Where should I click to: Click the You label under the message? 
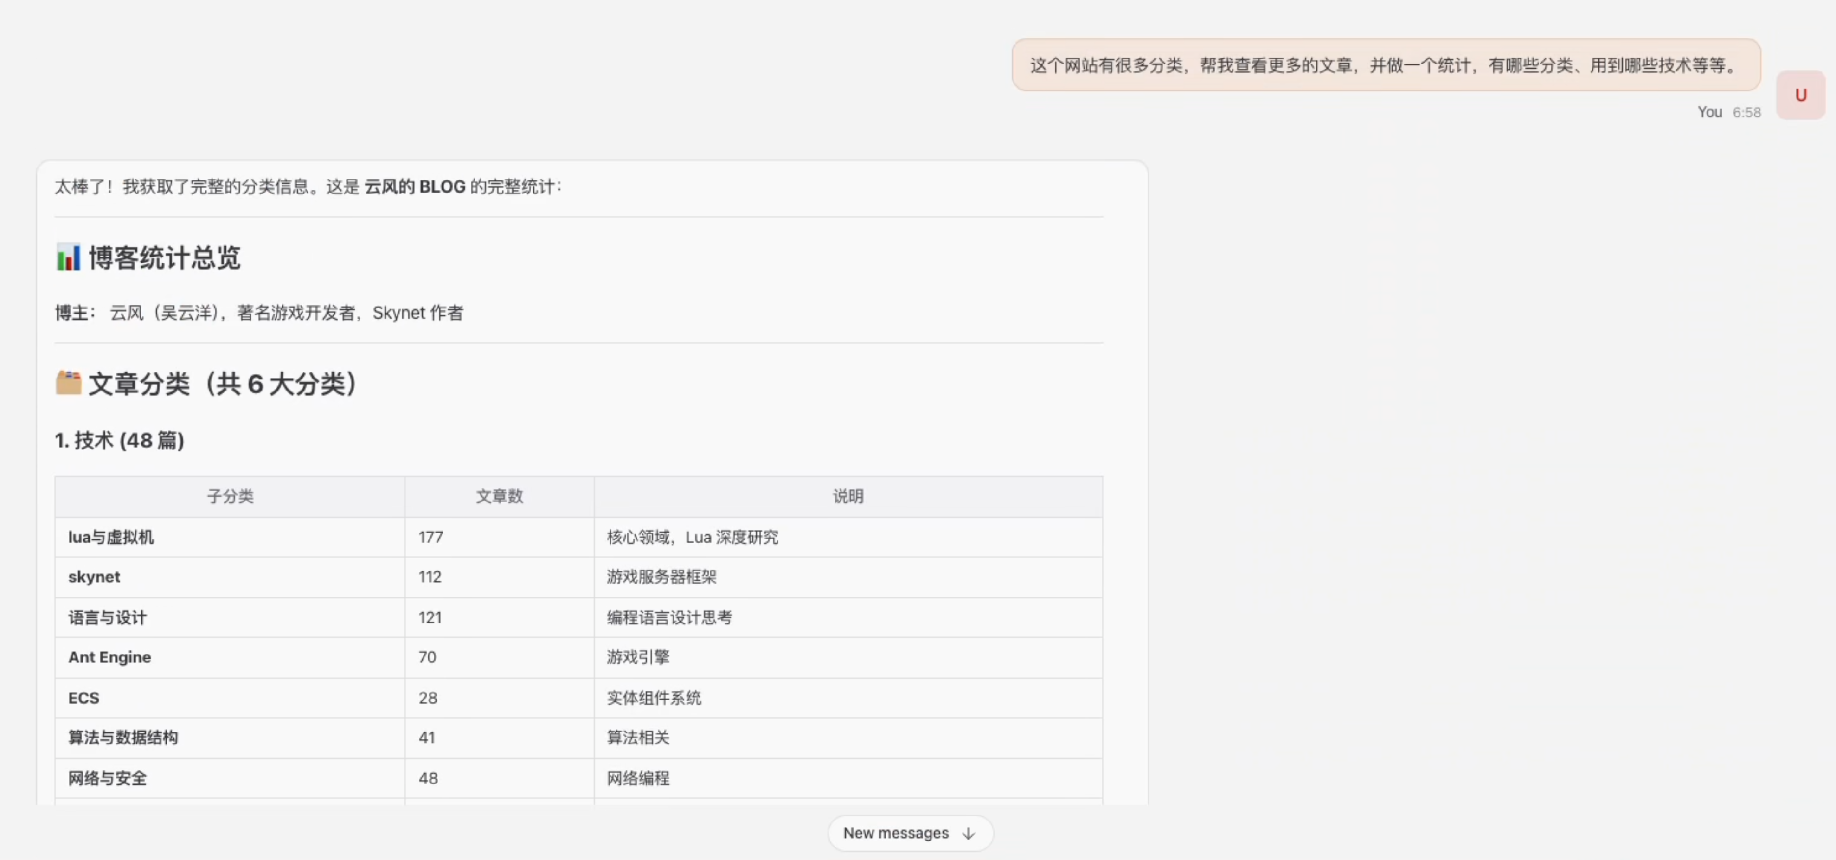pos(1710,112)
